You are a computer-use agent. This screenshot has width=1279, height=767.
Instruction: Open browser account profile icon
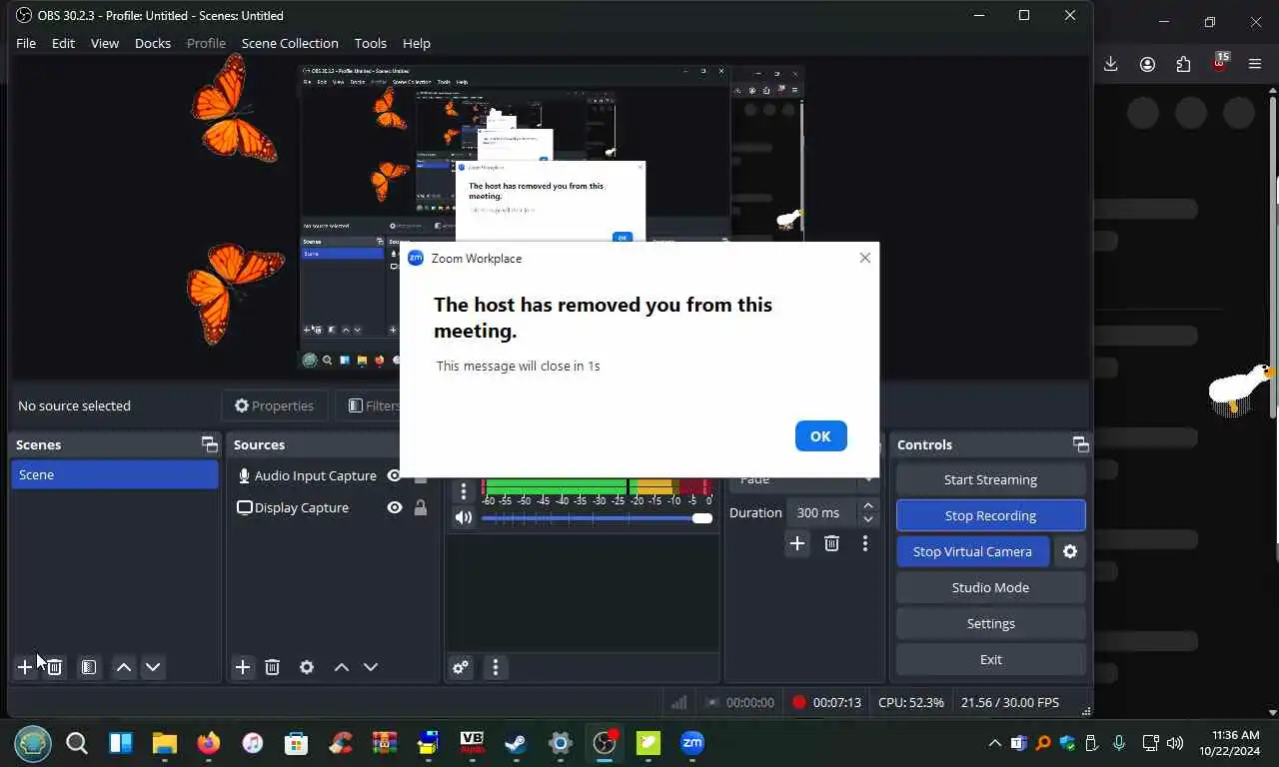(x=1147, y=64)
